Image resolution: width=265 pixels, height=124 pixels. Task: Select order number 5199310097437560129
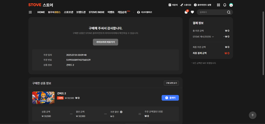[79, 60]
